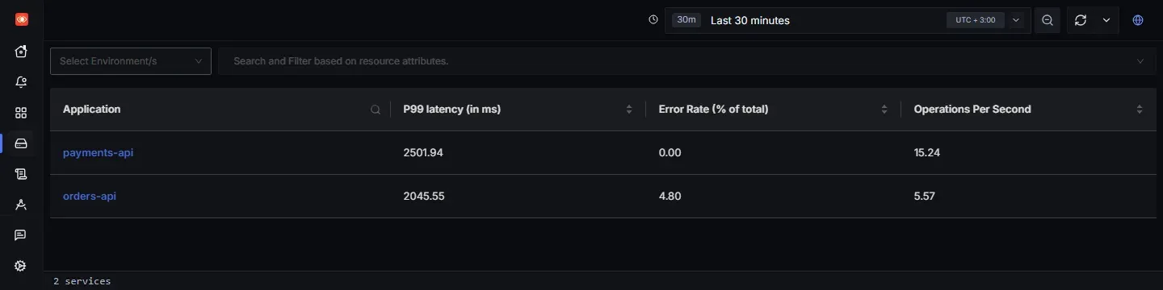Image resolution: width=1163 pixels, height=290 pixels.
Task: Open the compass-shaped sidebar icon
Action: pos(21,205)
